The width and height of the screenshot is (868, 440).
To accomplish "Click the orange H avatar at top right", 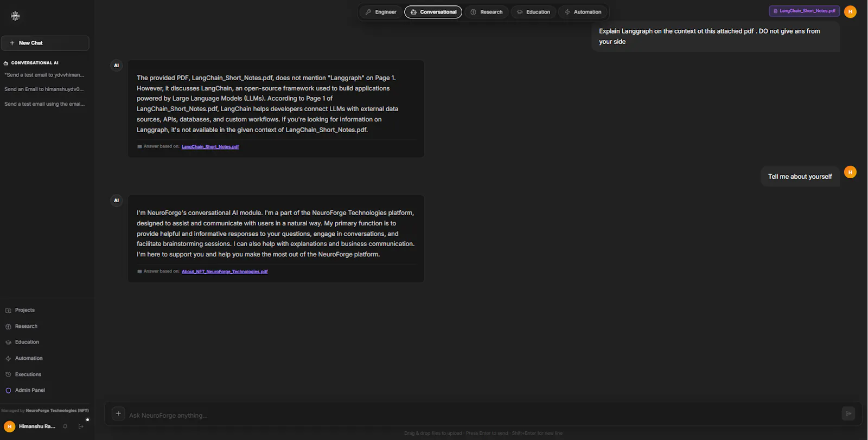I will (x=850, y=11).
